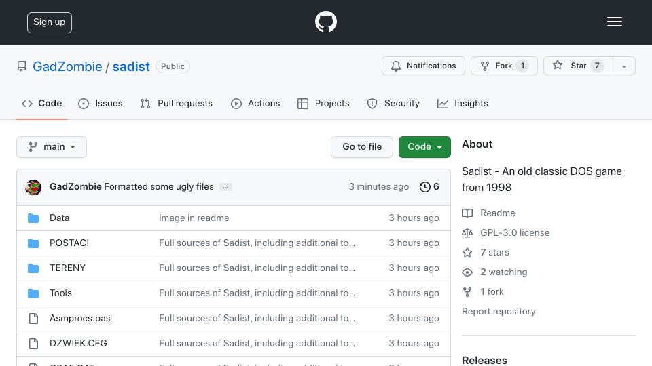Open the main branch selector dropdown
This screenshot has height=366, width=652.
(x=52, y=147)
